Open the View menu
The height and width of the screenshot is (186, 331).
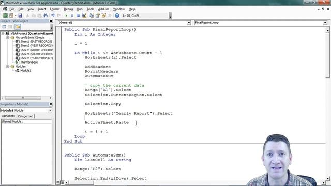[x=31, y=9]
